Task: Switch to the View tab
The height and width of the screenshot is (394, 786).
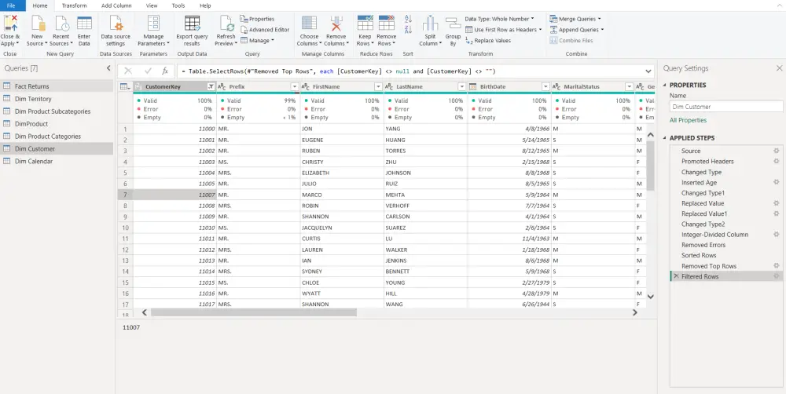Action: point(152,5)
